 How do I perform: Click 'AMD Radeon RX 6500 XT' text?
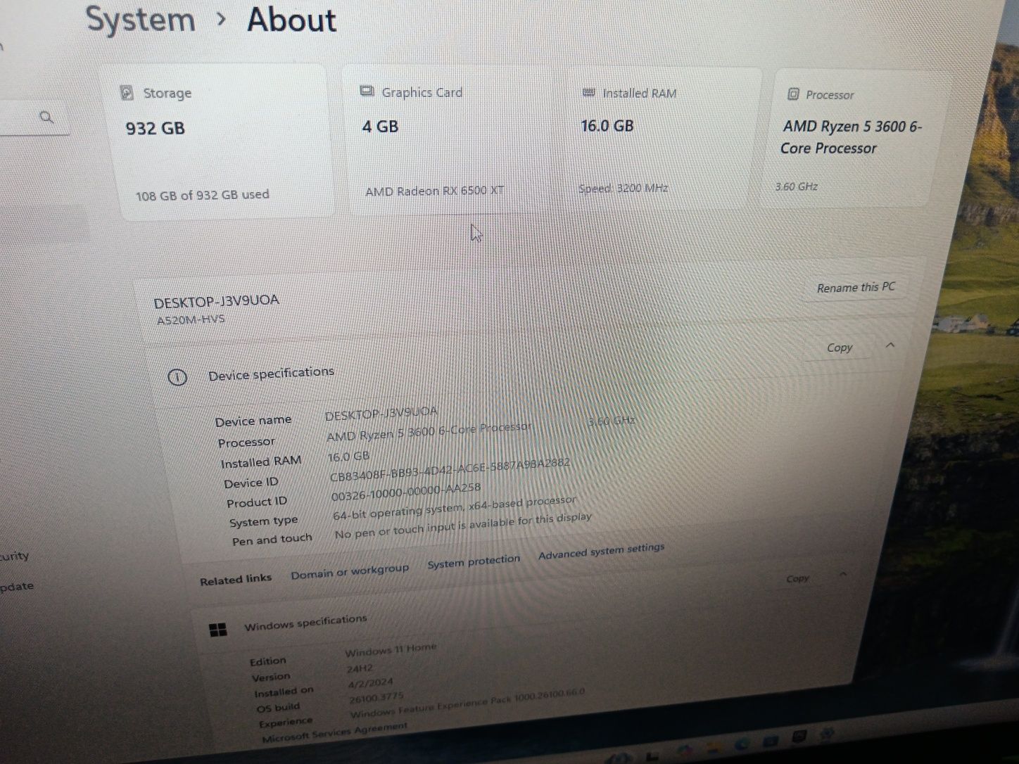(434, 191)
